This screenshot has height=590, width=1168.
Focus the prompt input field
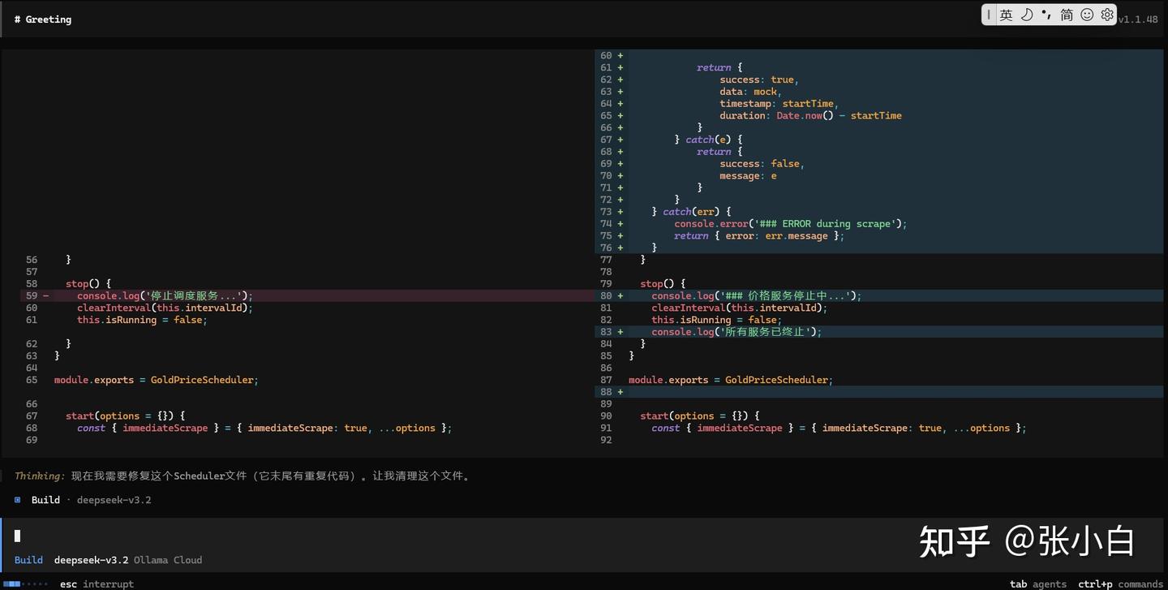[x=584, y=536]
